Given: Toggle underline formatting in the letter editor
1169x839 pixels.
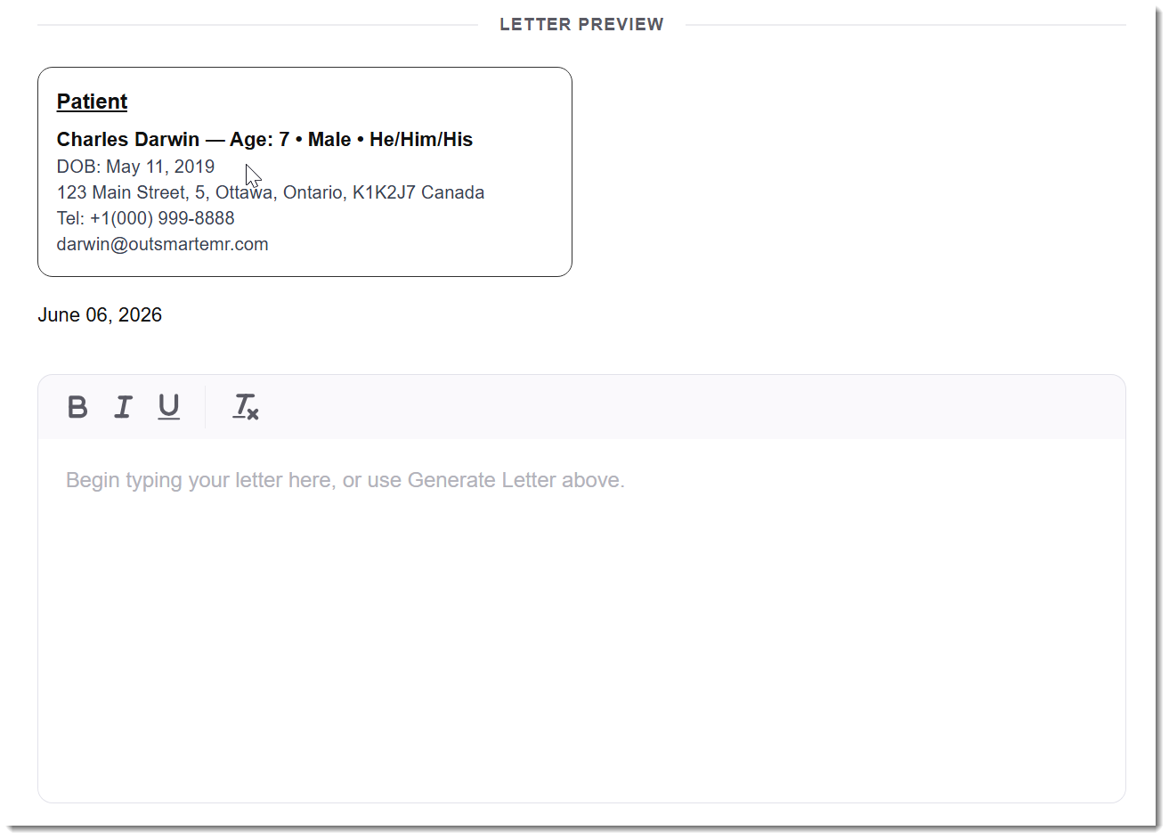Looking at the screenshot, I should 169,407.
